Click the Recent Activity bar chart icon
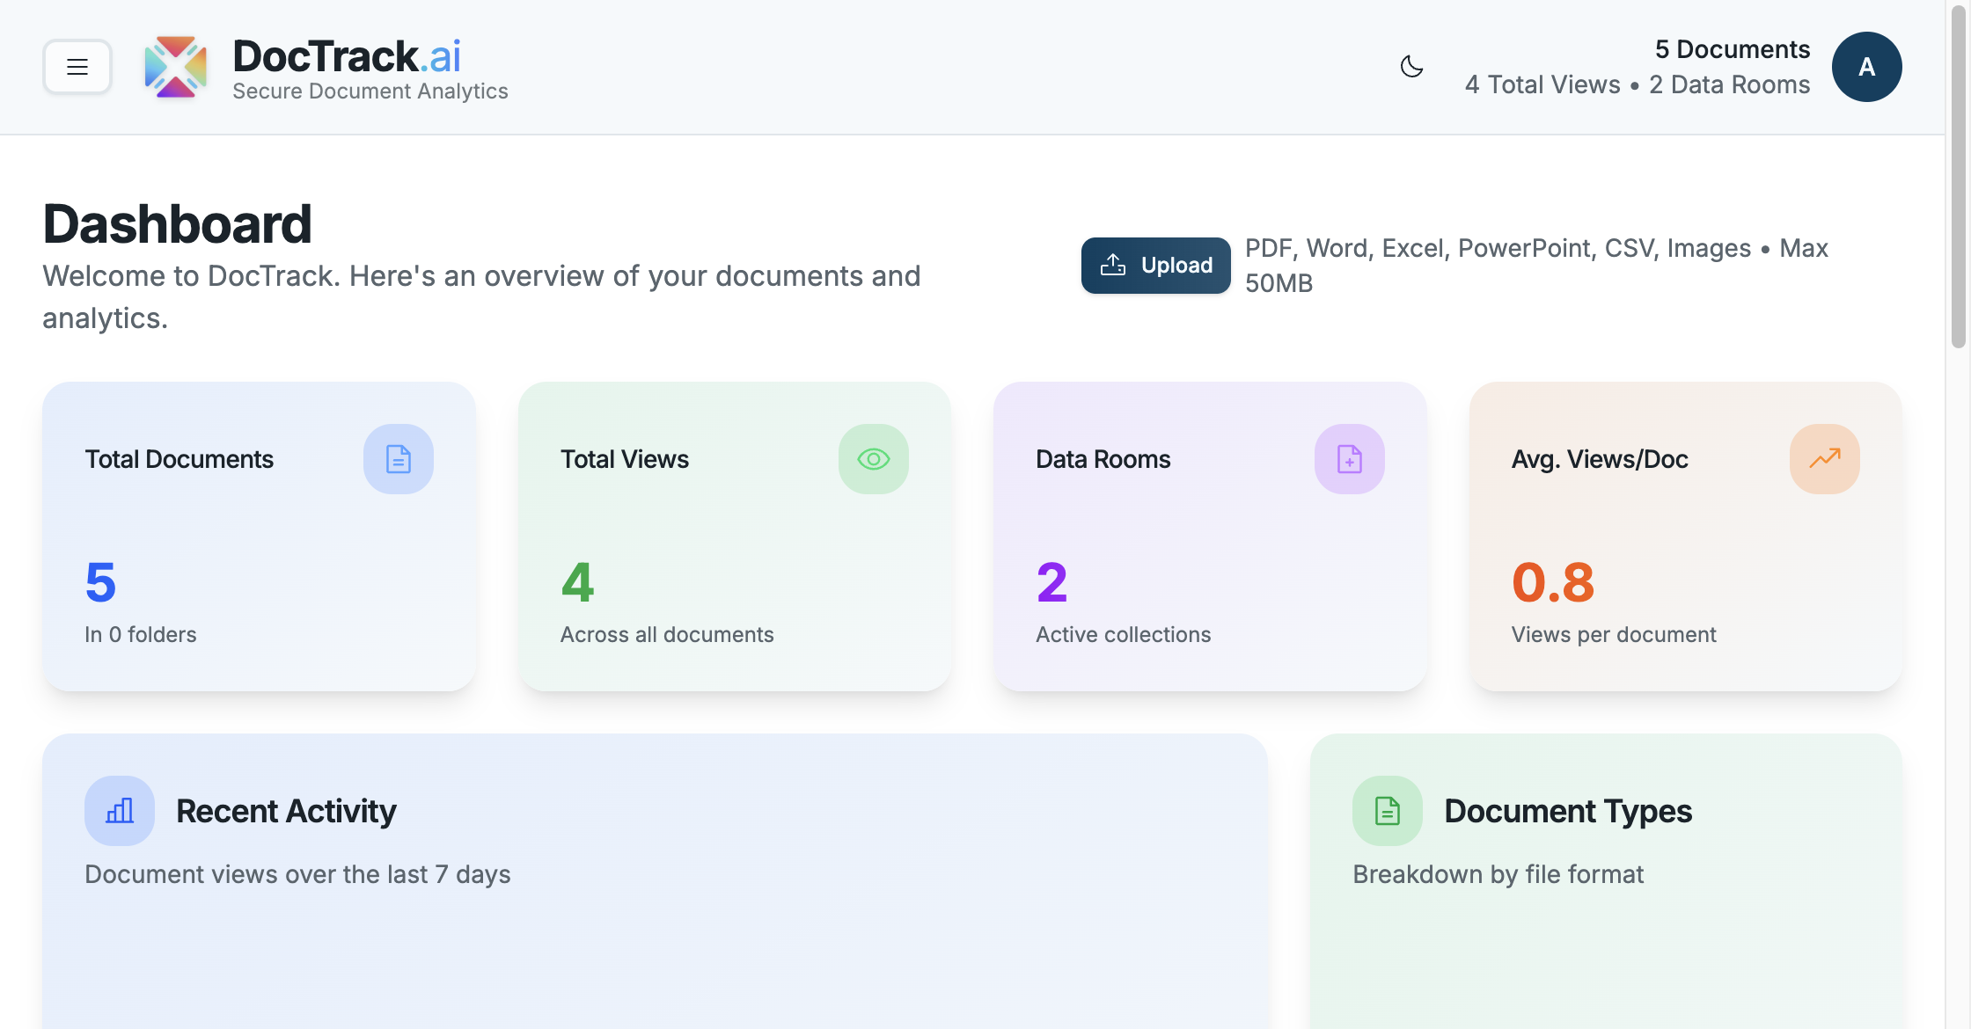 point(120,811)
